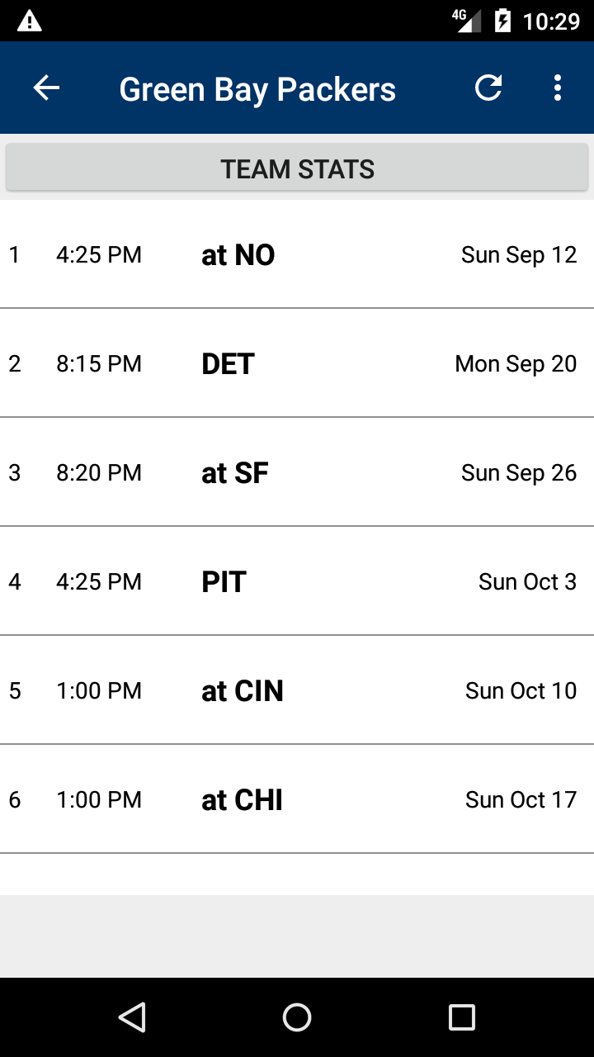Open the at SF matchup row

297,472
